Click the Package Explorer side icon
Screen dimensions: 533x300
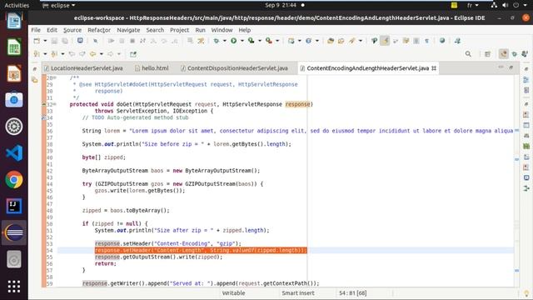[x=35, y=80]
